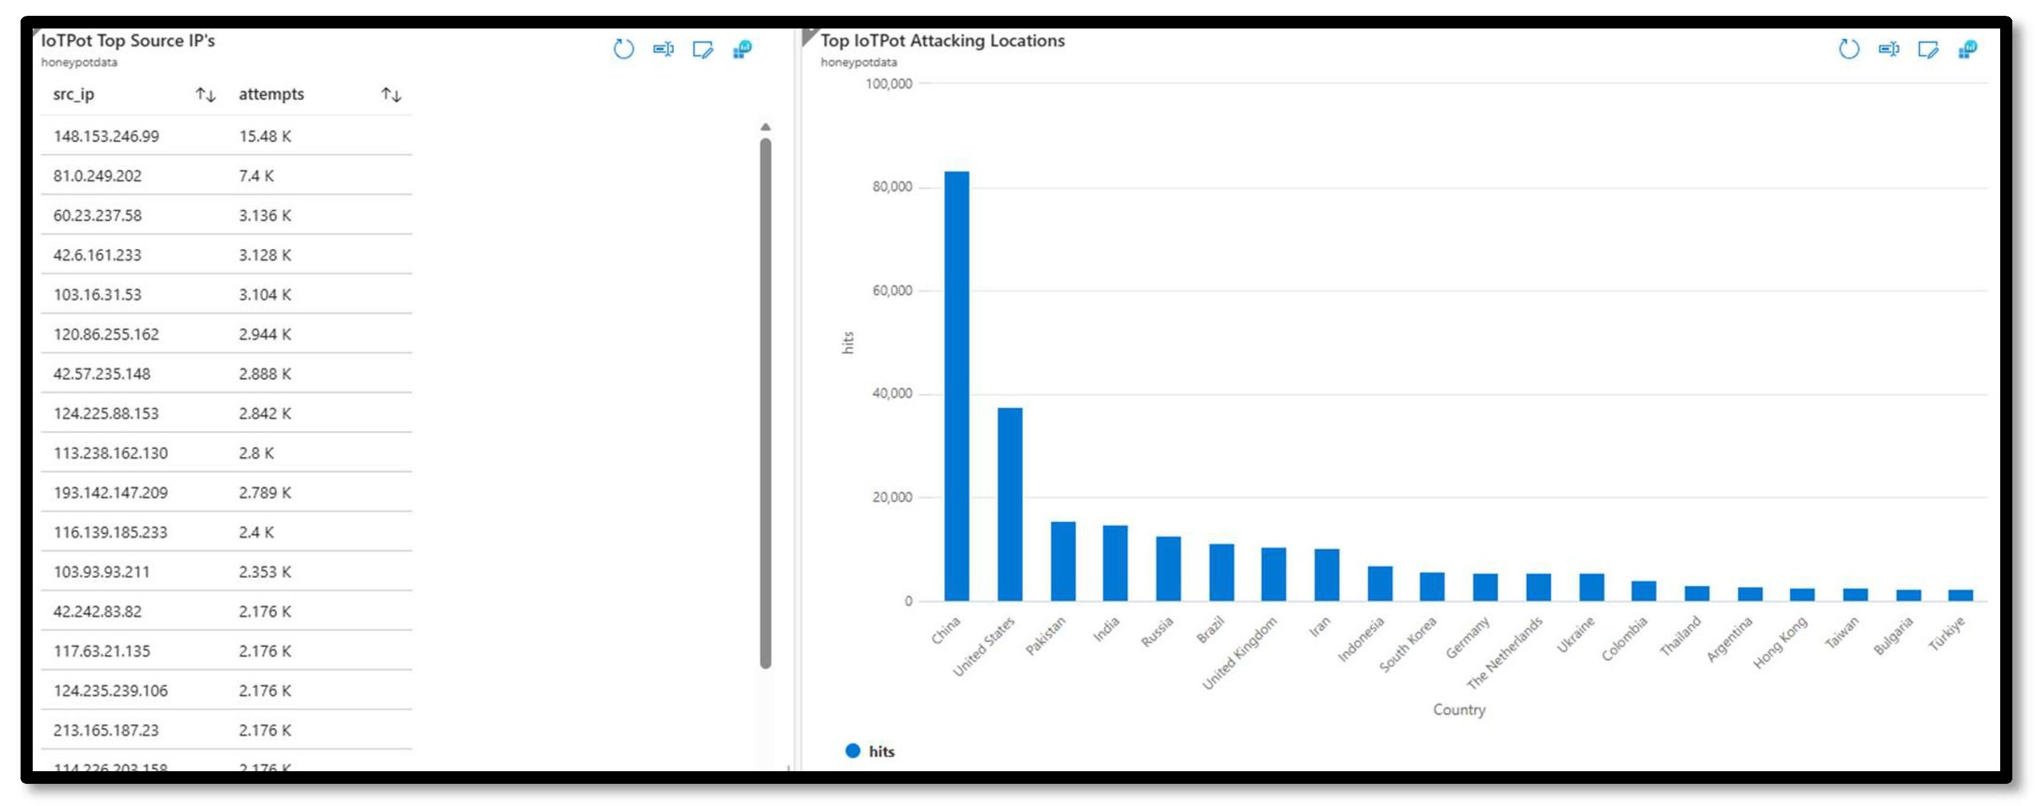Select the Russia bar in the chart
The height and width of the screenshot is (806, 2035).
tap(1168, 569)
